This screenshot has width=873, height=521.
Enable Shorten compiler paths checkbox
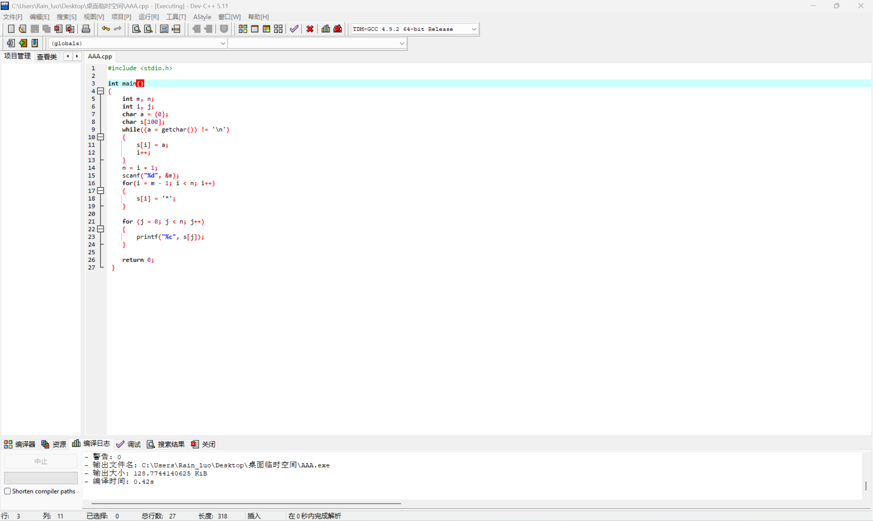pyautogui.click(x=8, y=491)
